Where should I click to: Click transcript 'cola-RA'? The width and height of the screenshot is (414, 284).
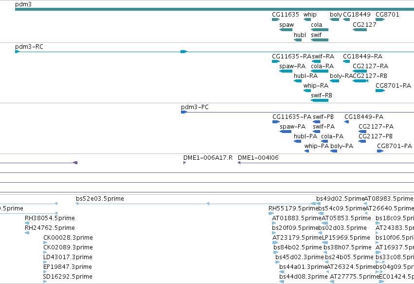(323, 66)
